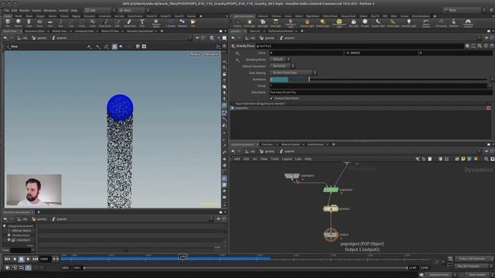Screen dimensions: 495x278
Task: Switch to Tree View tab
Action: [x=267, y=144]
